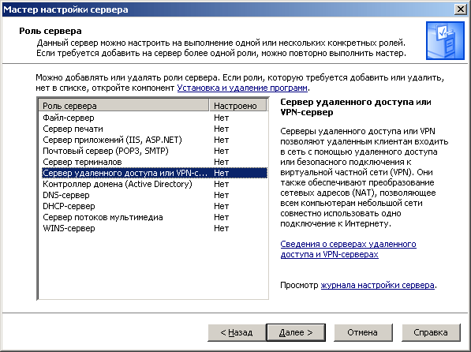The image size is (471, 352).
Task: Open журнала настройки сервера link
Action: click(377, 285)
